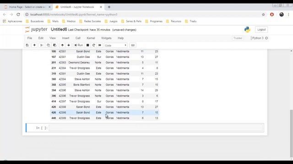
Task: Insert a cell below with plus icon
Action: pyautogui.click(x=34, y=45)
